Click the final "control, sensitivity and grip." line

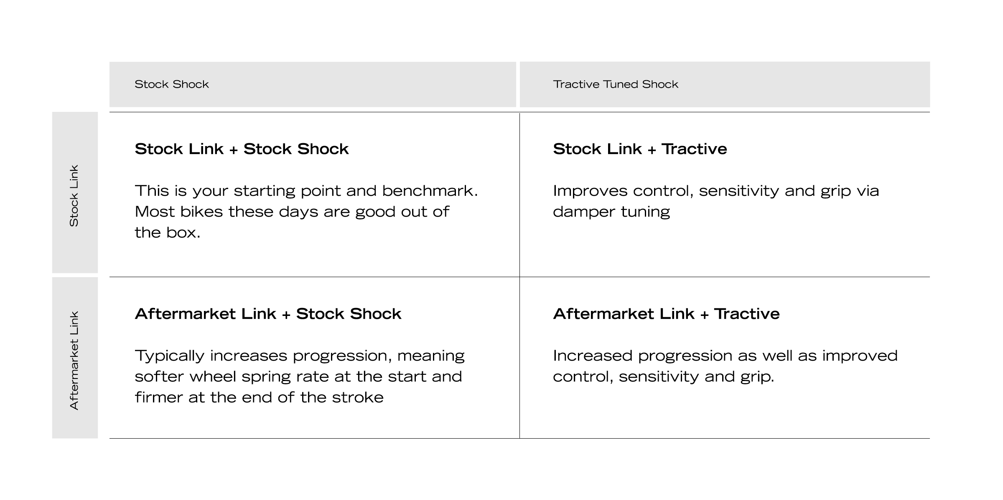pos(663,376)
